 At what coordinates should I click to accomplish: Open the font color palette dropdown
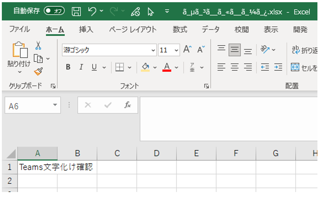[x=177, y=67]
